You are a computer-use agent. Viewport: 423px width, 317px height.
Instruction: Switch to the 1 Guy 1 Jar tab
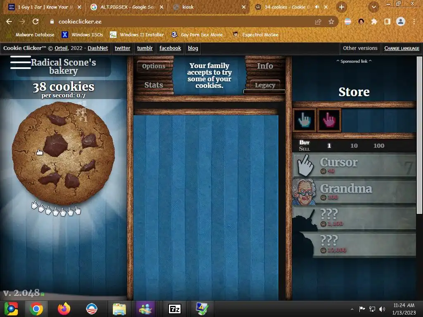43,7
